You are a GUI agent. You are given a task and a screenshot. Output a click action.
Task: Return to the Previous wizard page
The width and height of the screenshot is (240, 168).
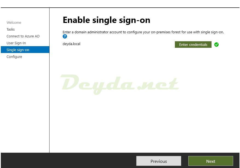pyautogui.click(x=158, y=161)
